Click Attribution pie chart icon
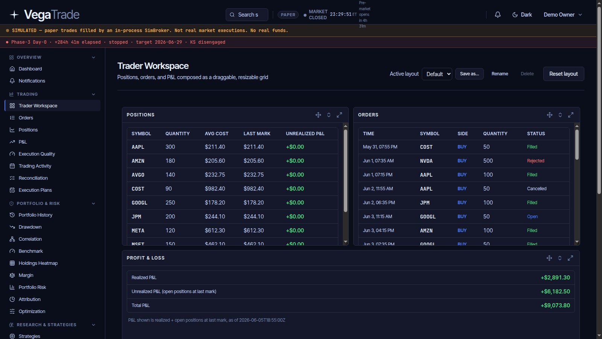The height and width of the screenshot is (339, 602). (12, 299)
